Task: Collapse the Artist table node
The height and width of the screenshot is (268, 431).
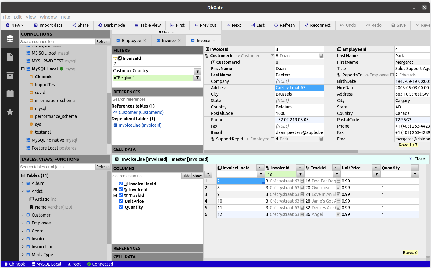Action: coord(23,191)
